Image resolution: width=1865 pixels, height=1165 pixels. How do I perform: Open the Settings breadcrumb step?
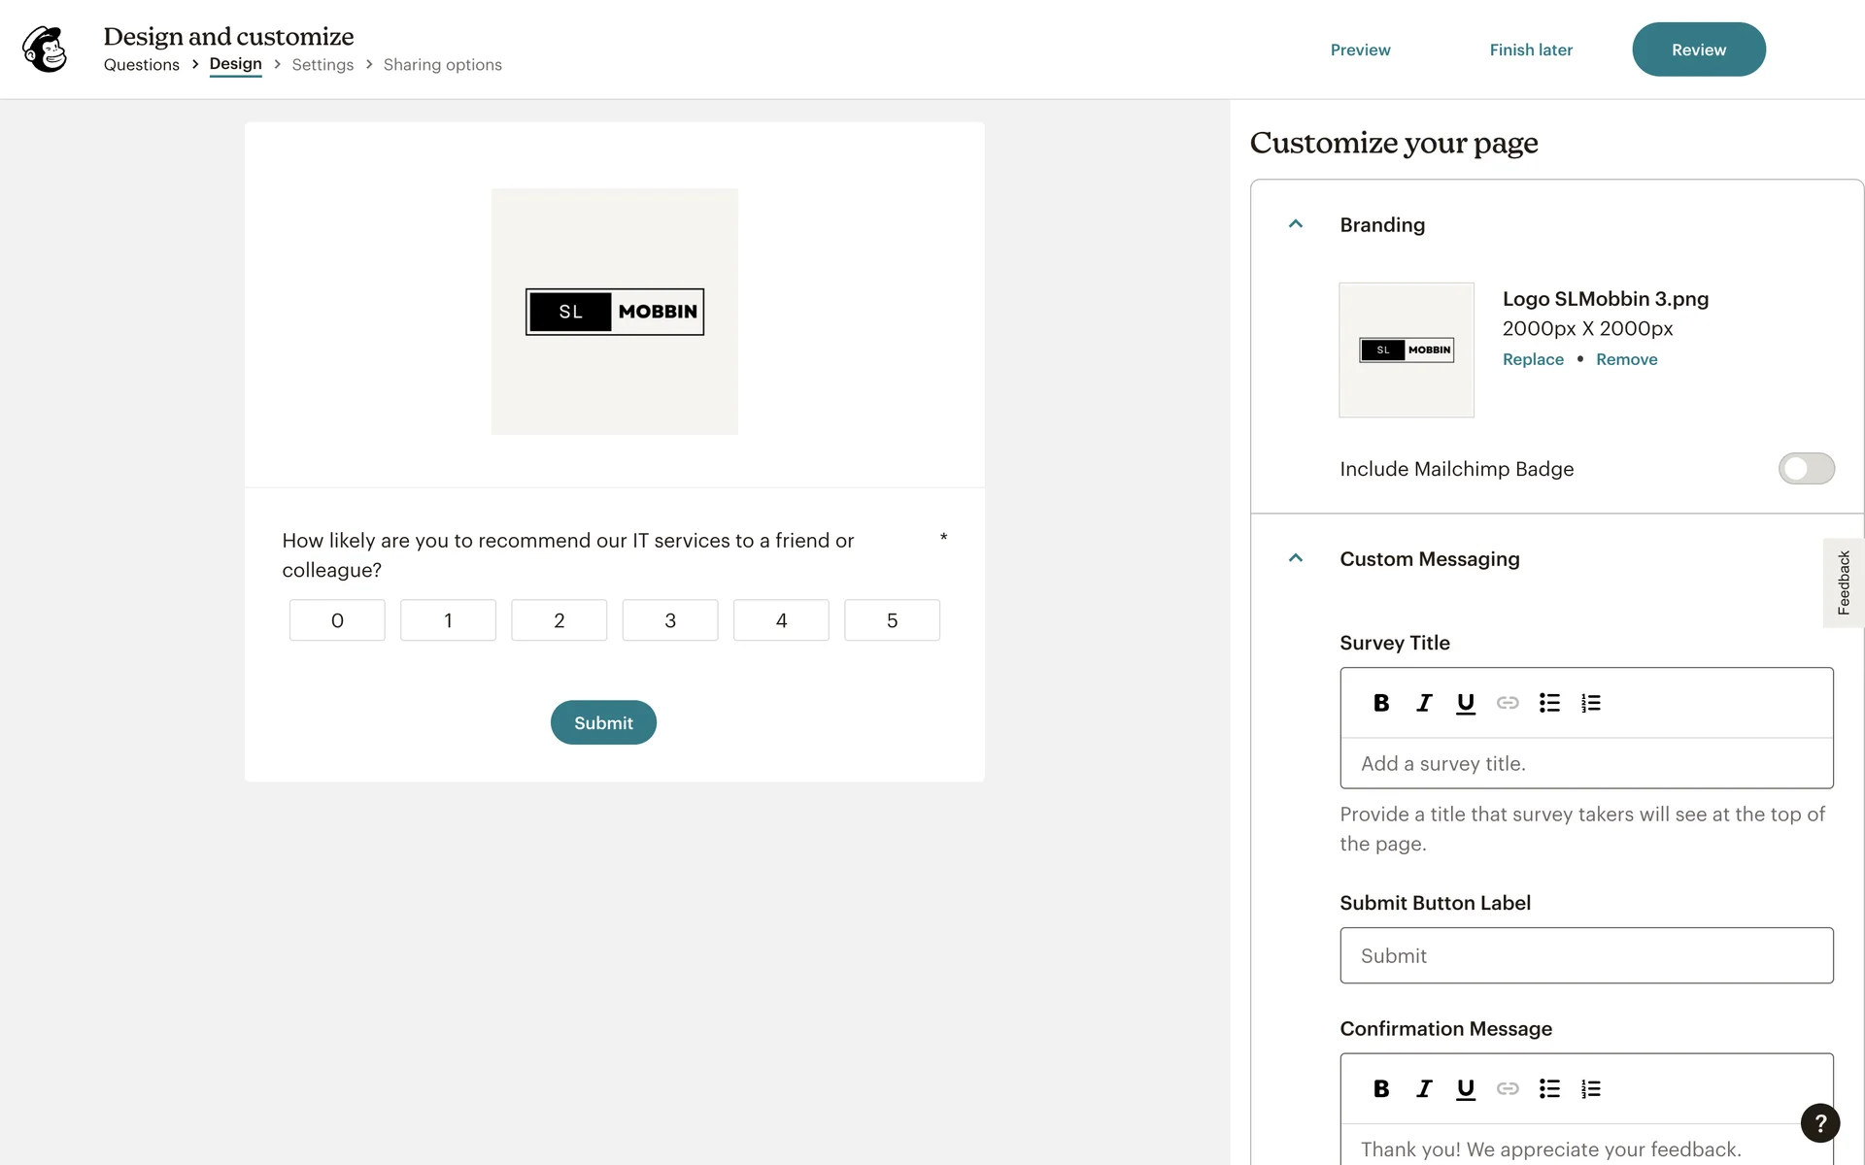322,65
